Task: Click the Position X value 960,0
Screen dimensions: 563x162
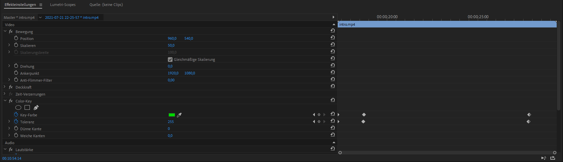Action: coord(172,38)
